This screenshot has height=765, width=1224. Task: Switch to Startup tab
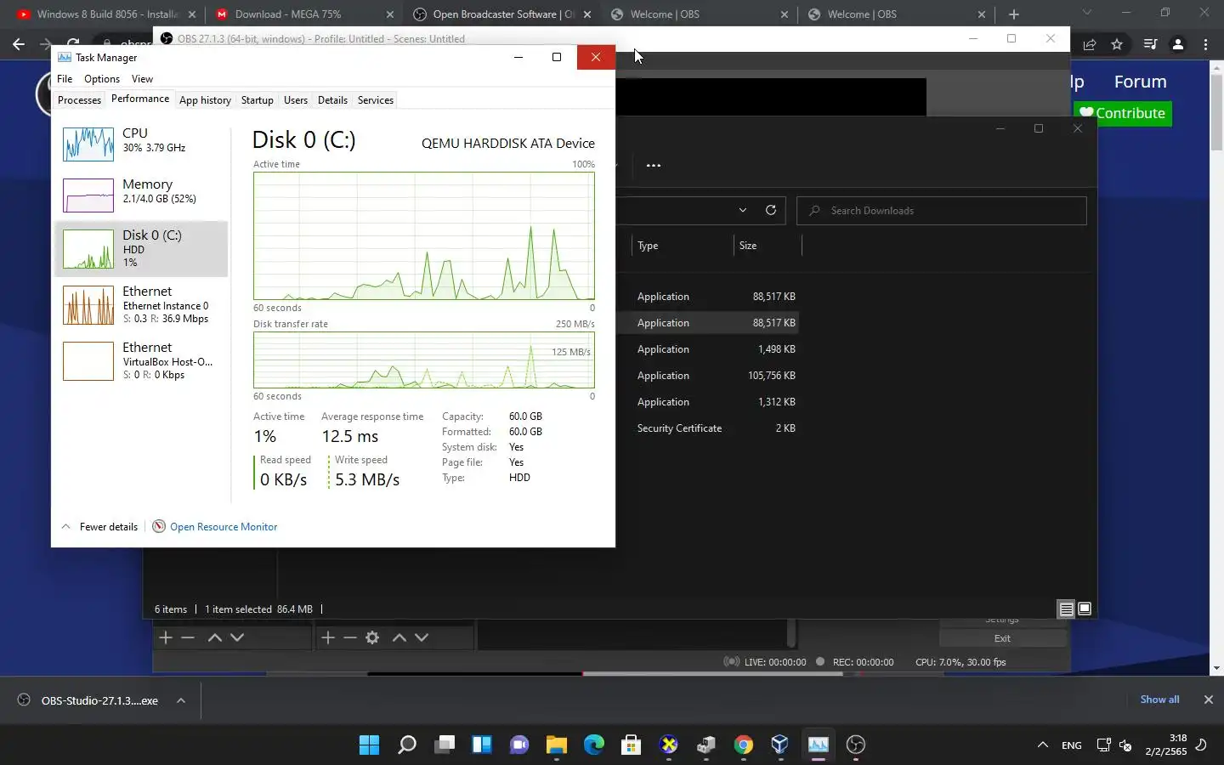pyautogui.click(x=258, y=100)
